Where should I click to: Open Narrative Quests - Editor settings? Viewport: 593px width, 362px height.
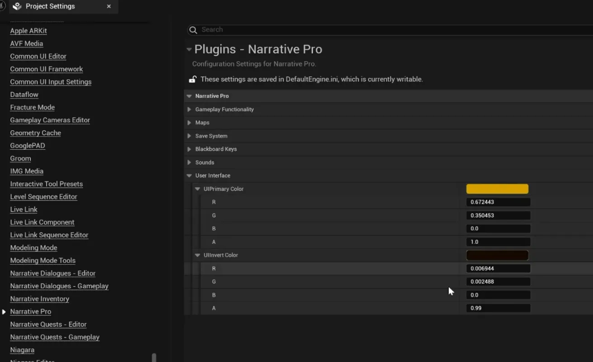pyautogui.click(x=48, y=324)
